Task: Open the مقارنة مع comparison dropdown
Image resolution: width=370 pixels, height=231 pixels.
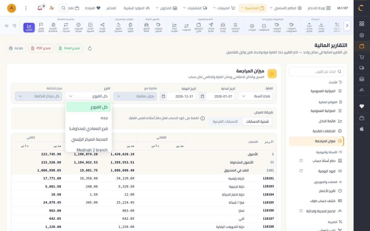Action: [x=135, y=96]
